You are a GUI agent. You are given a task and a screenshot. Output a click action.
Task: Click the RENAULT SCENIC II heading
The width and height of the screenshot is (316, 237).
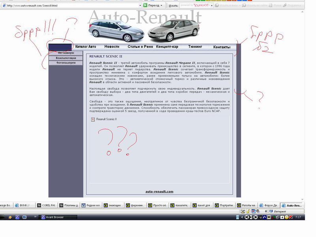(x=106, y=56)
